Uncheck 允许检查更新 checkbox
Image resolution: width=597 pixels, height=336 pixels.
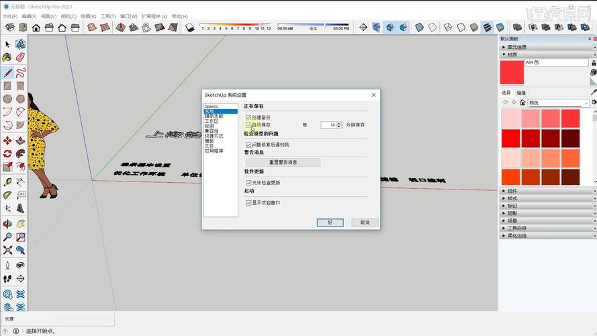pyautogui.click(x=248, y=183)
